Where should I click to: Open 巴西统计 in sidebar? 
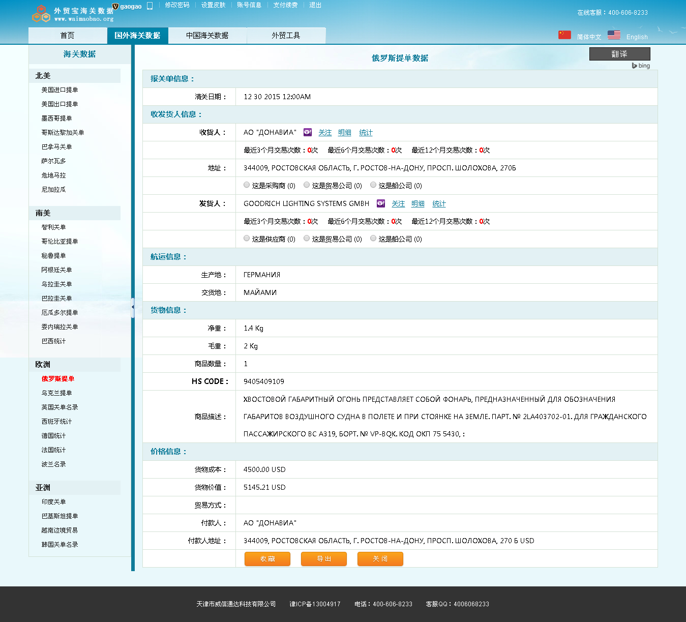53,341
